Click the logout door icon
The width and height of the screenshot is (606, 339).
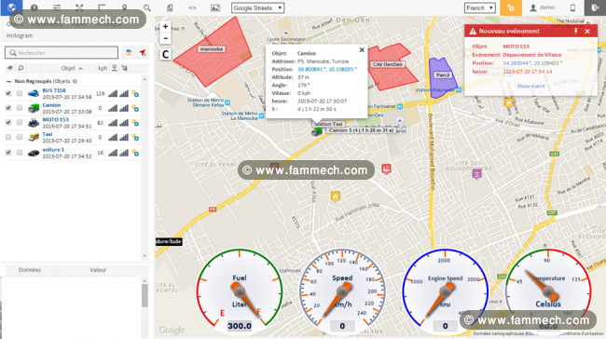[x=595, y=7]
